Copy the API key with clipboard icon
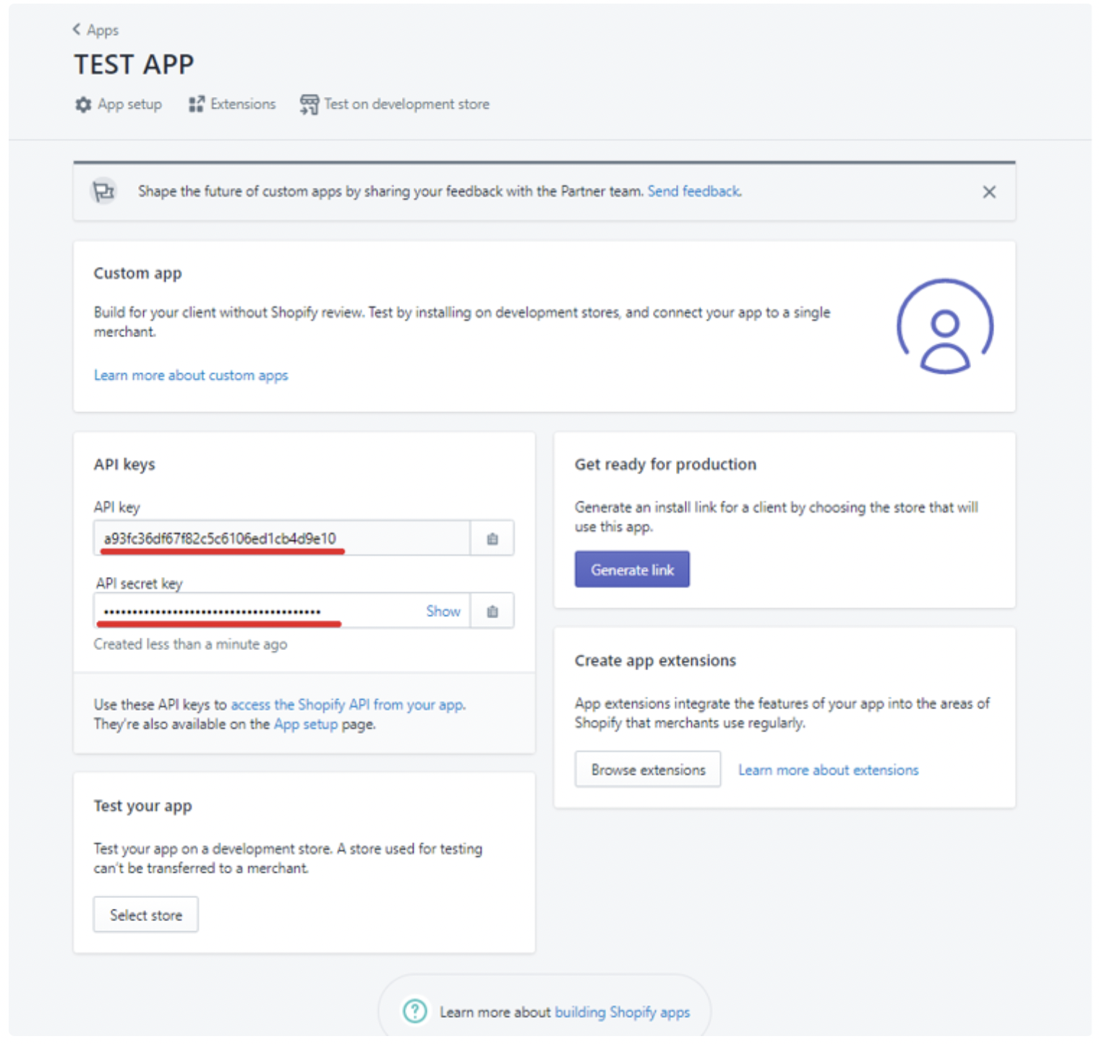Screen dimensions: 1099x1044 coord(492,539)
